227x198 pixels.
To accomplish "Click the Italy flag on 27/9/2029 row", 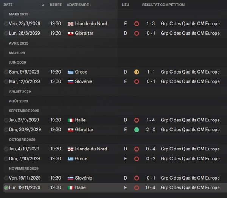I will pos(70,120).
